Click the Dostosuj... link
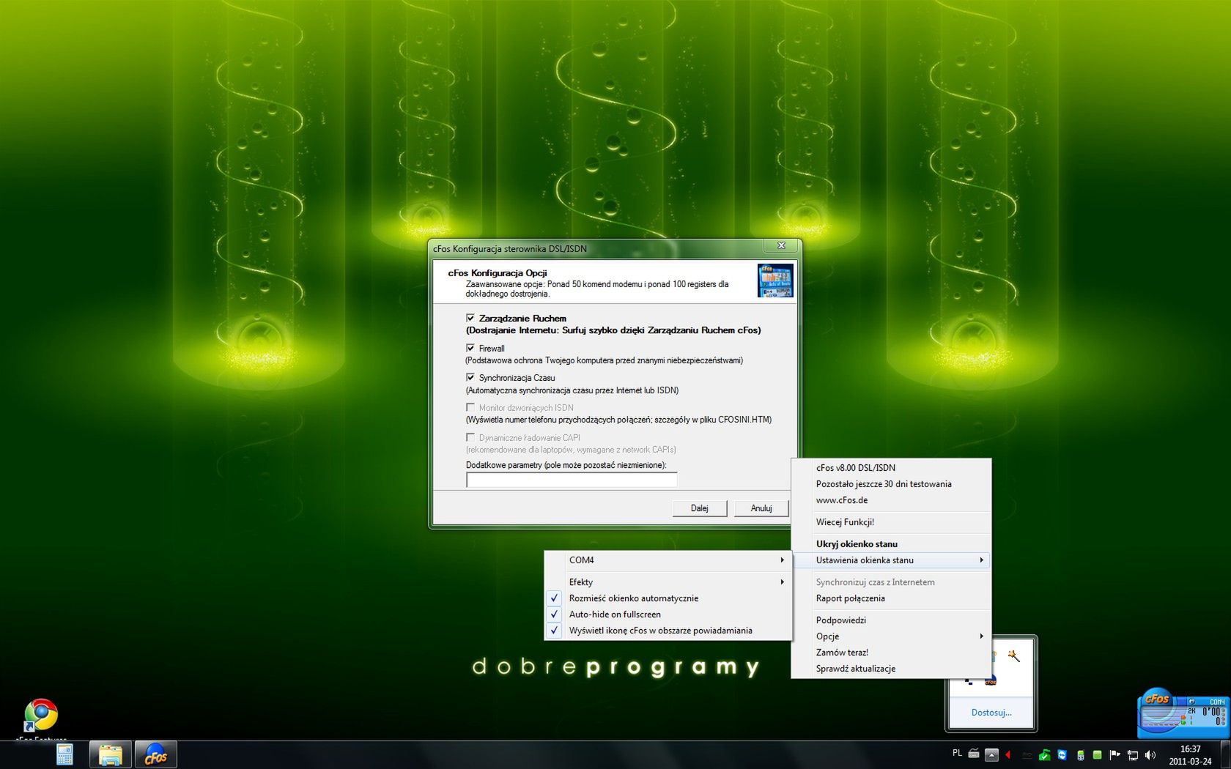Screen dimensions: 1231x769 click(x=991, y=713)
